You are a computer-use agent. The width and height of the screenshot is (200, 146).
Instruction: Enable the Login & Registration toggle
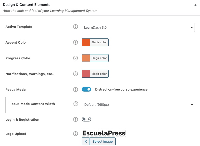click(x=86, y=119)
